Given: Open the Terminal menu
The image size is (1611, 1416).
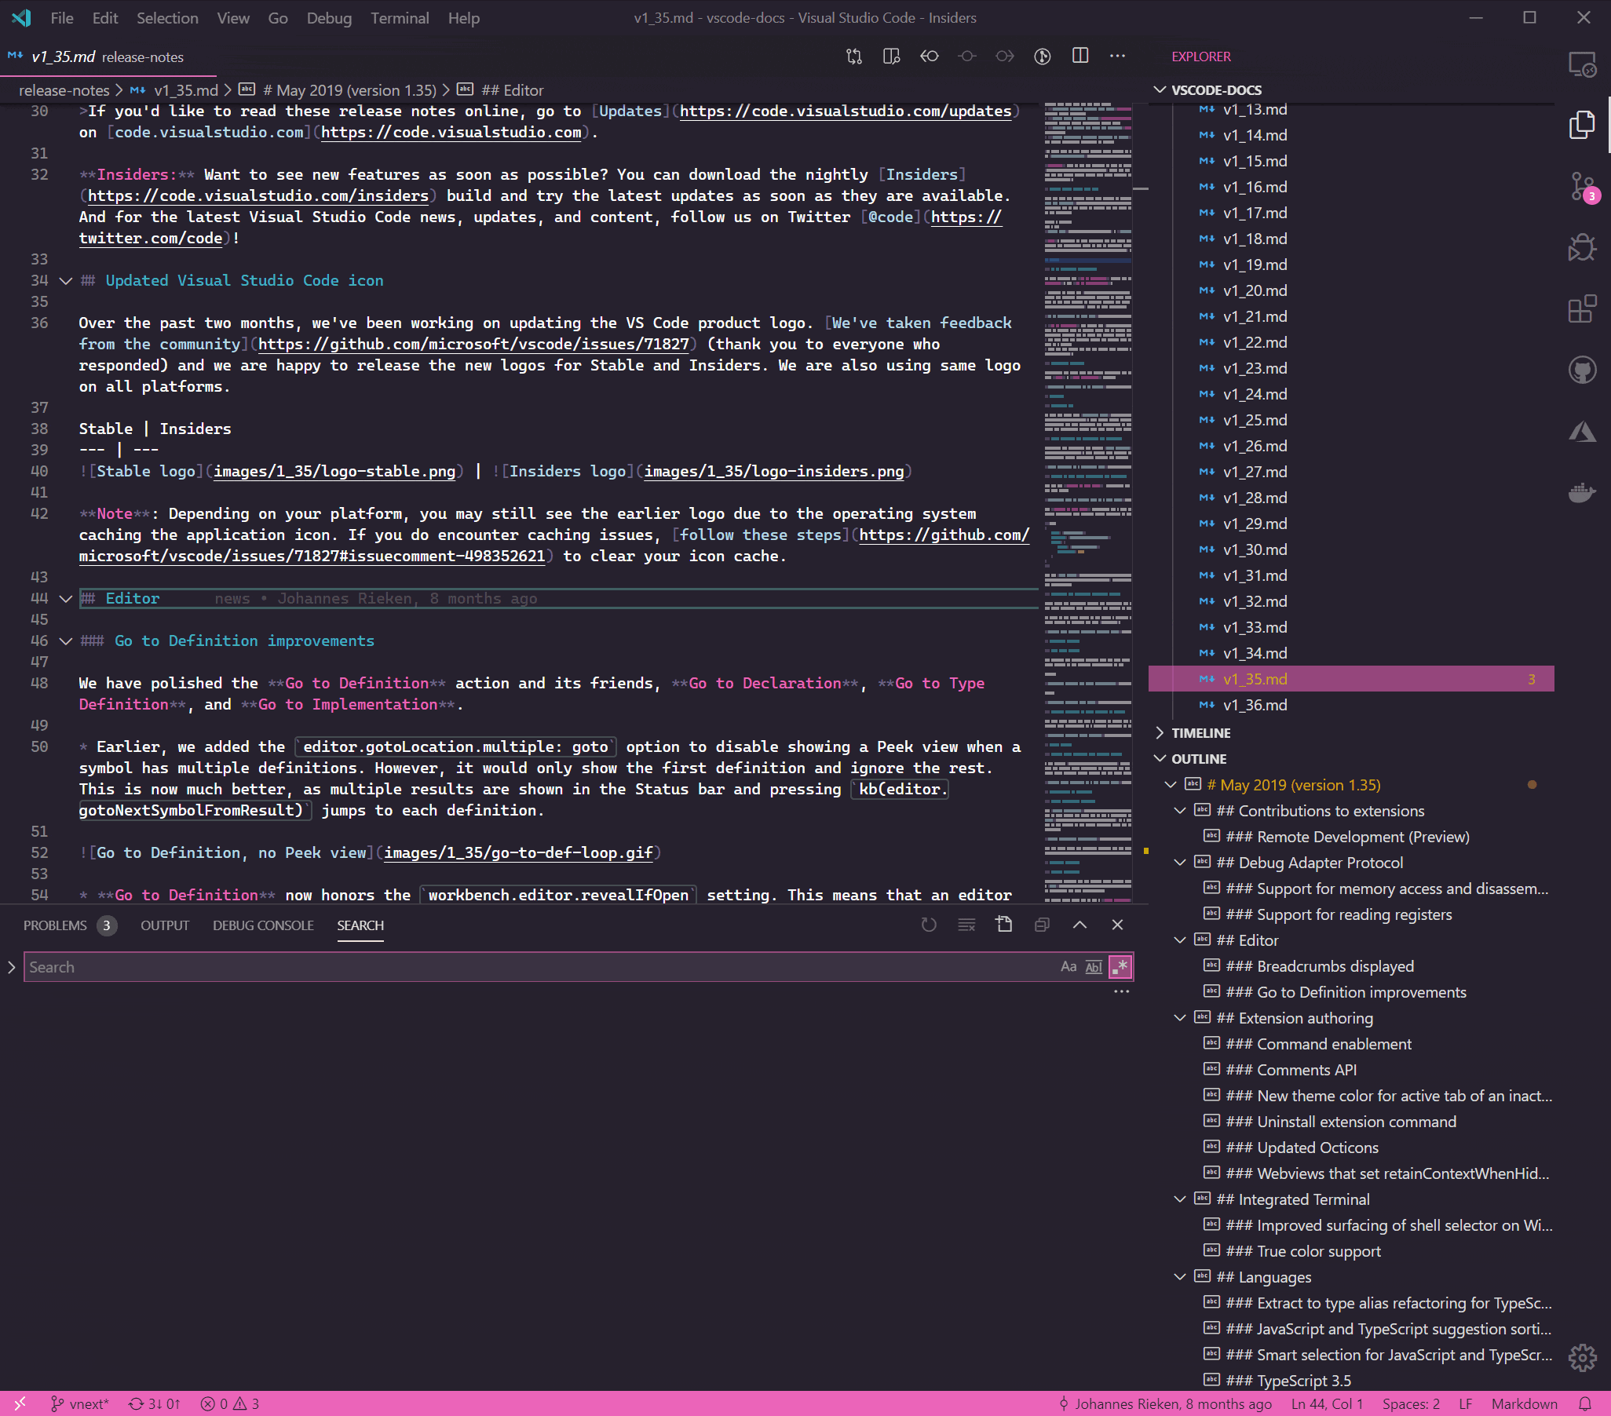Looking at the screenshot, I should click(400, 17).
